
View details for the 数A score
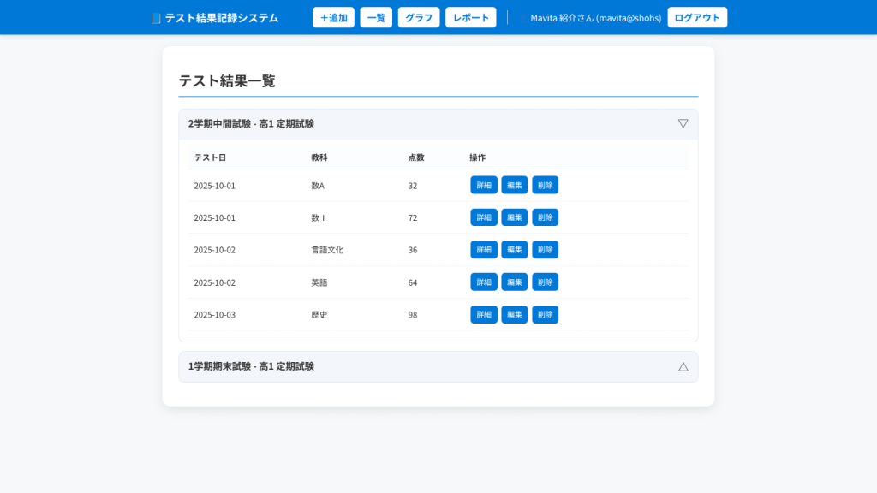point(483,185)
